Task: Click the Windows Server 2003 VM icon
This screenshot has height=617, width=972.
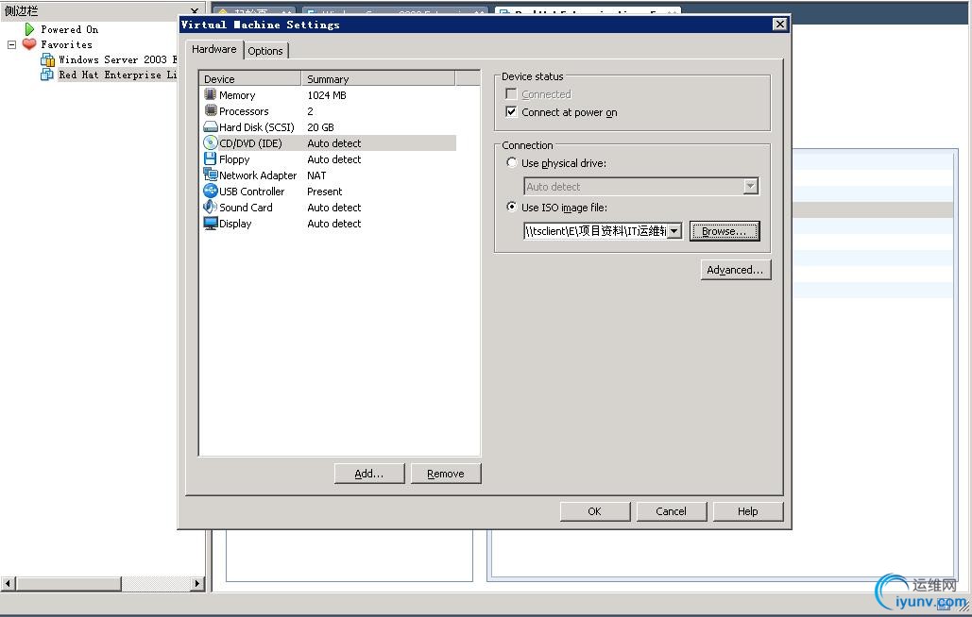Action: 47,59
